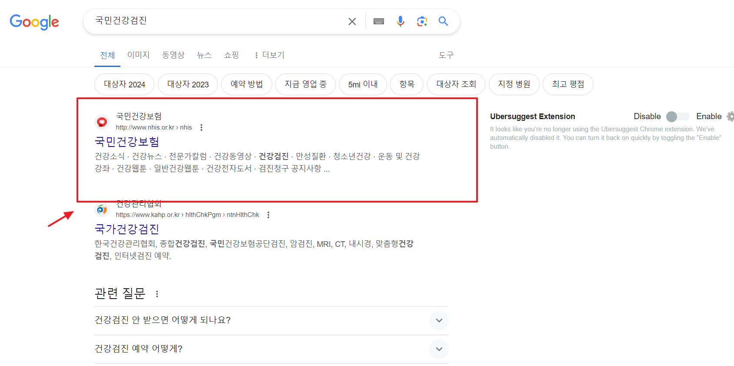Expand question 건강검진 예약 어떻게?
The width and height of the screenshot is (734, 366).
pos(271,349)
